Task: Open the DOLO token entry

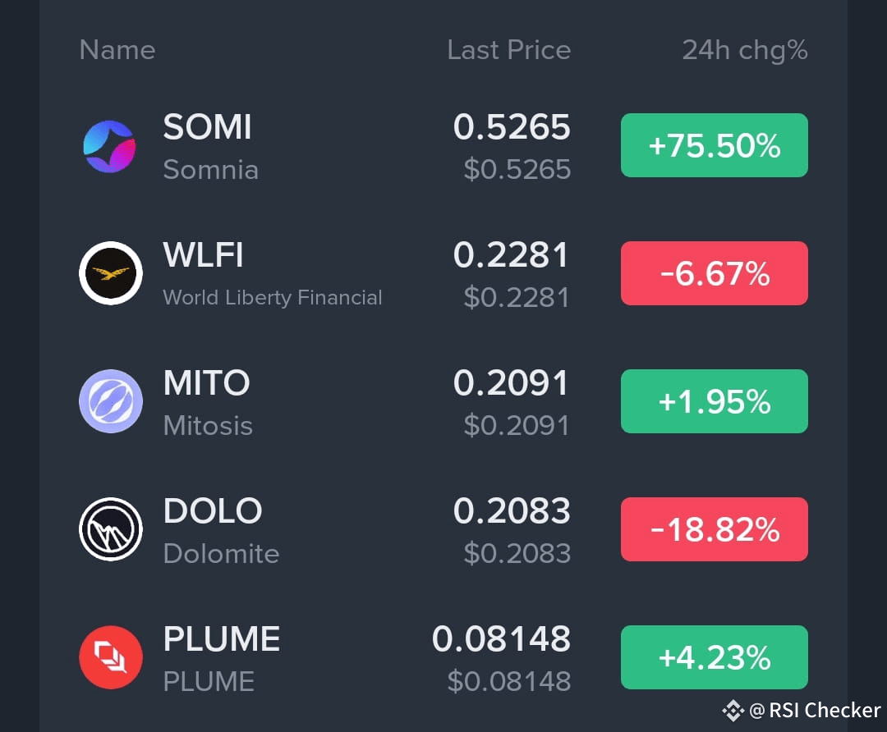Action: click(213, 510)
